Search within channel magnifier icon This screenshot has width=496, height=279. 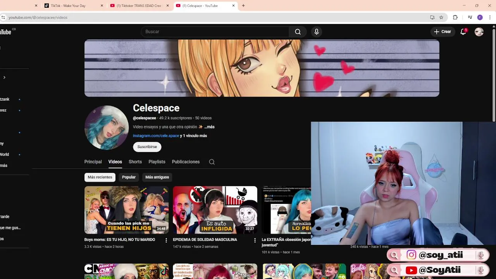click(x=212, y=162)
